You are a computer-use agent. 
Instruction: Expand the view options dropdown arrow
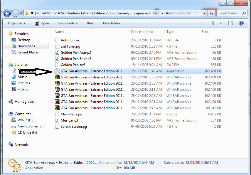tap(221, 23)
